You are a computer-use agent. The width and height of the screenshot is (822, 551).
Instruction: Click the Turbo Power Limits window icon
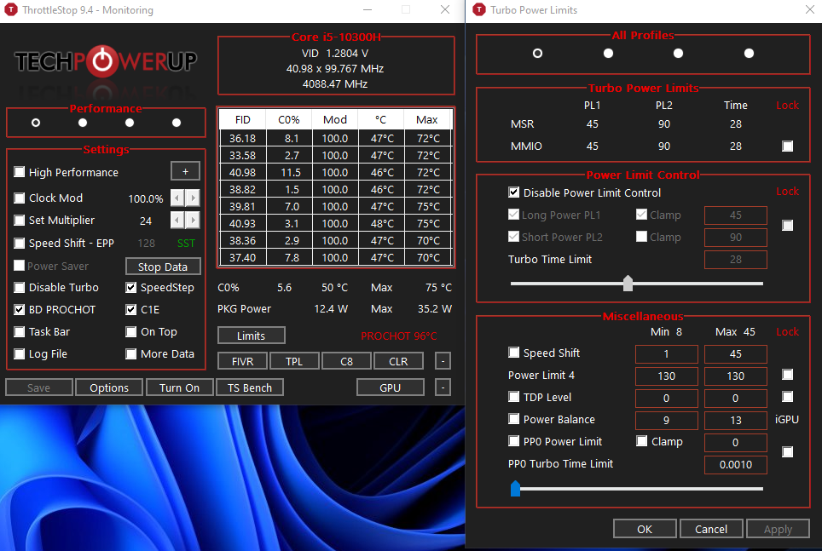click(478, 10)
